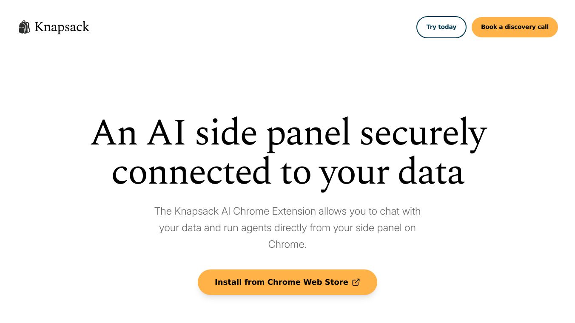Click the word "AI" in the headline
575x323 pixels.
click(x=166, y=133)
